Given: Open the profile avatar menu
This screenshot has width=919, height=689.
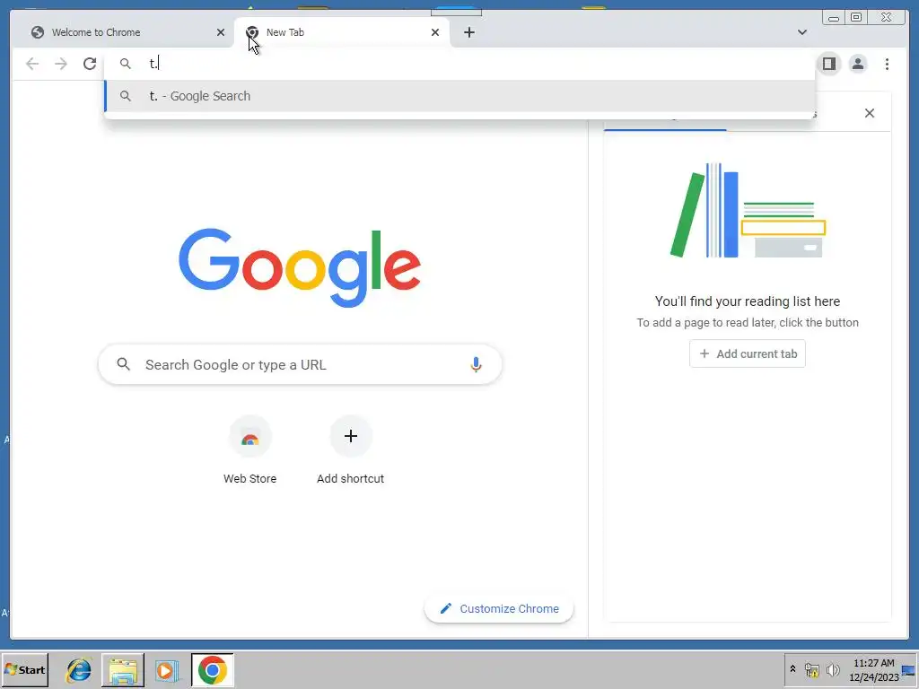Looking at the screenshot, I should click(x=857, y=64).
